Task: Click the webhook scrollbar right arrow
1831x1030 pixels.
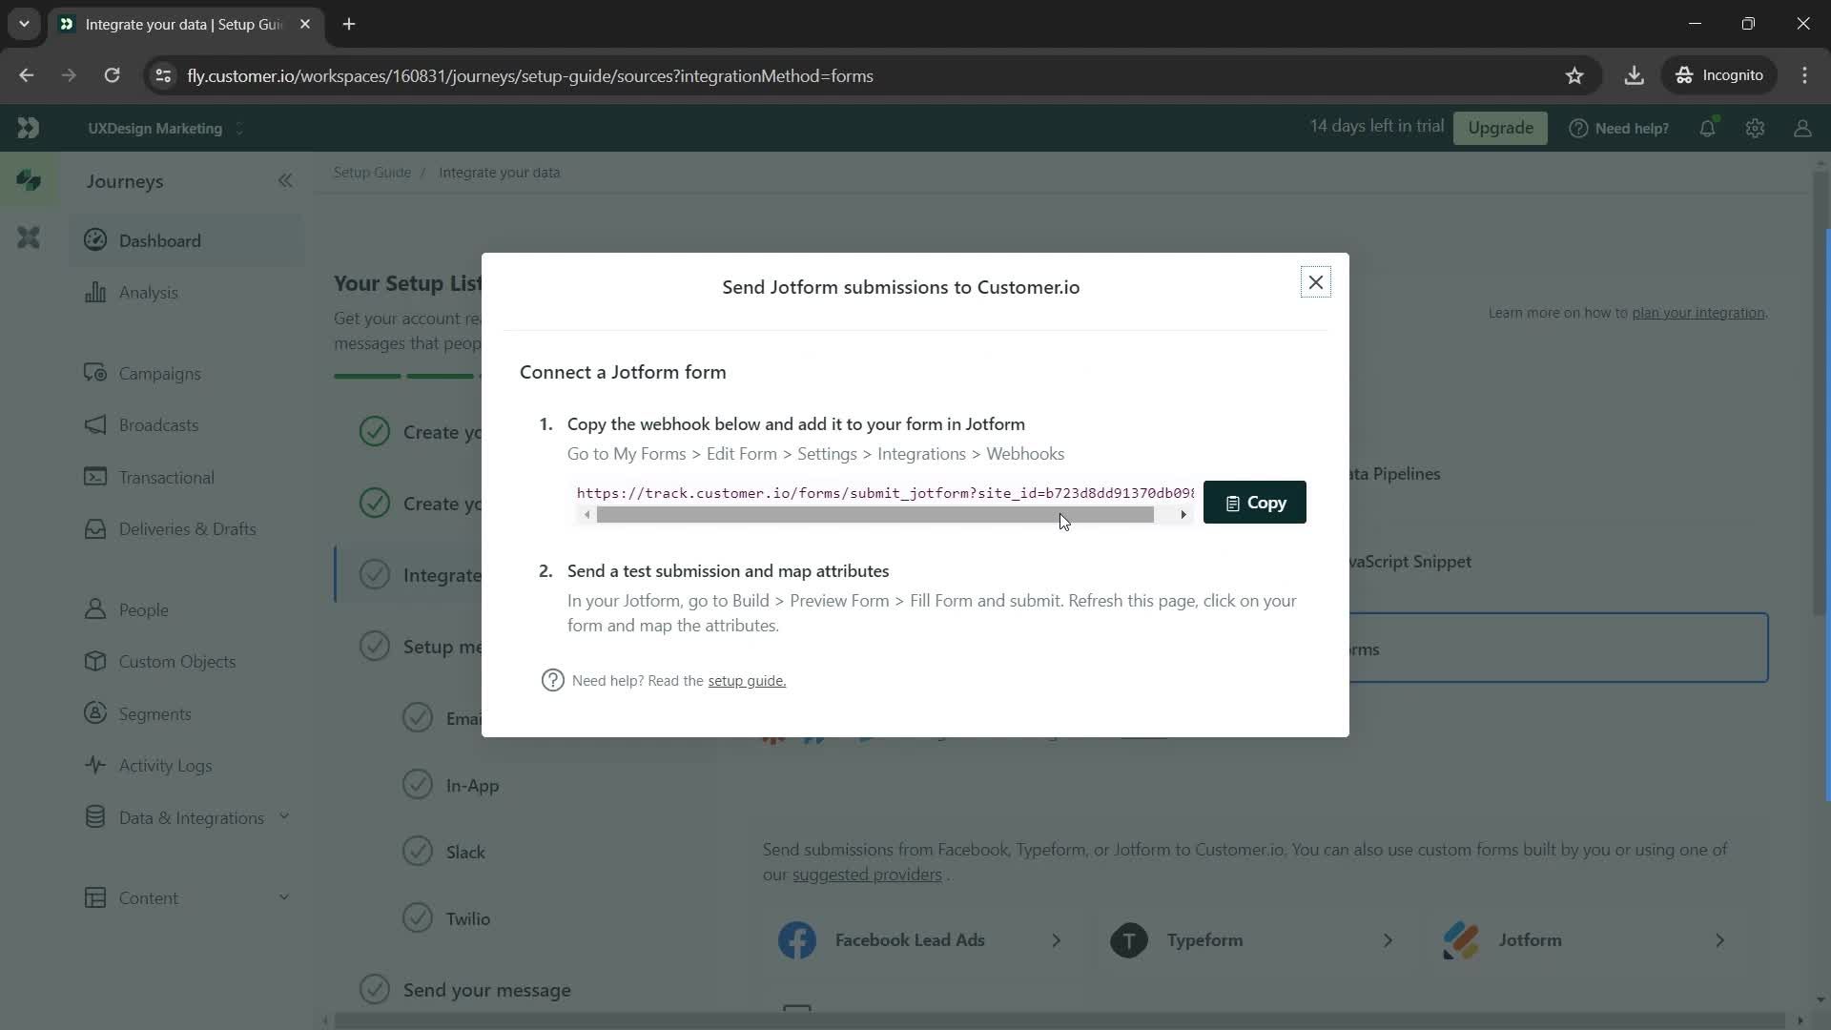Action: click(x=1183, y=515)
